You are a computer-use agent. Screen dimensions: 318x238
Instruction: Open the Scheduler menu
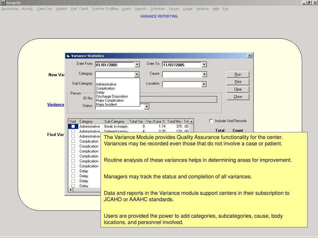click(157, 9)
